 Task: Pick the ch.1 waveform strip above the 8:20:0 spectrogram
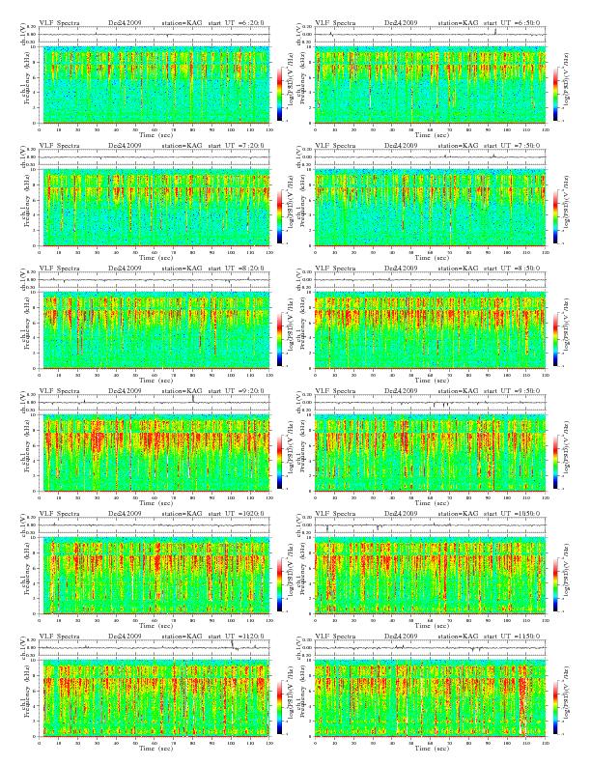point(155,280)
